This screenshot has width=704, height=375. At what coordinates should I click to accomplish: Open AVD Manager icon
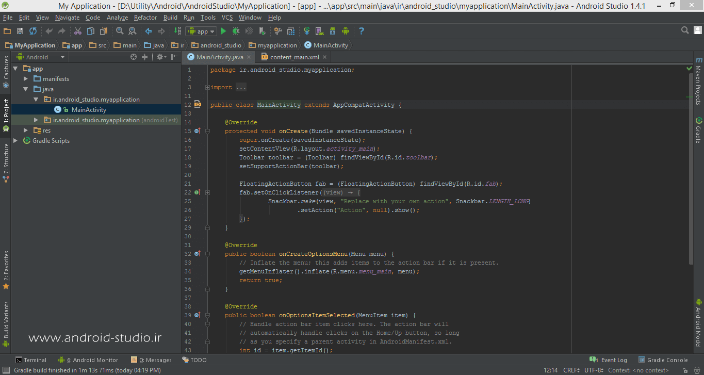pyautogui.click(x=319, y=31)
